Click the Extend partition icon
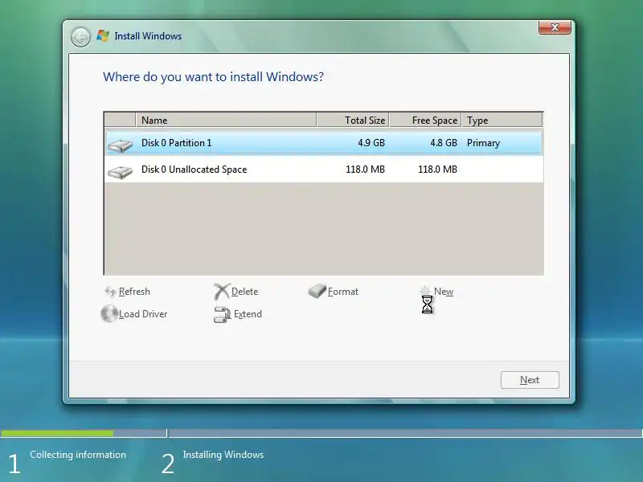 click(223, 314)
